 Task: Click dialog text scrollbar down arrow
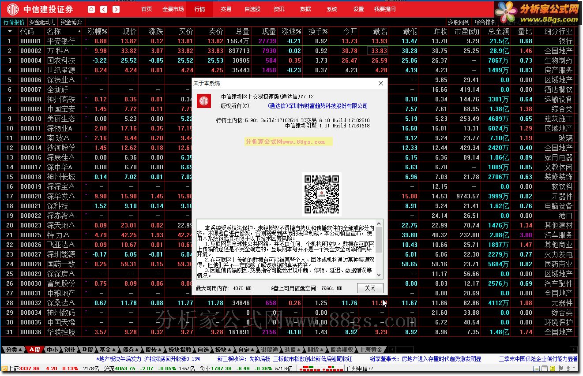379,275
